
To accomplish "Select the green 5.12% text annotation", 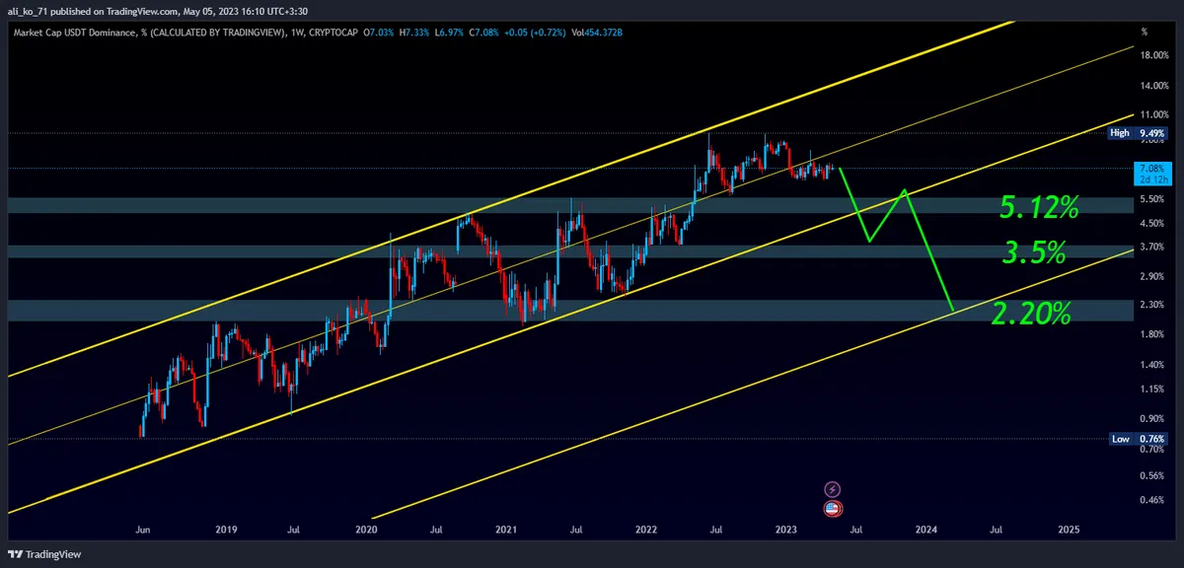I will click(1039, 208).
